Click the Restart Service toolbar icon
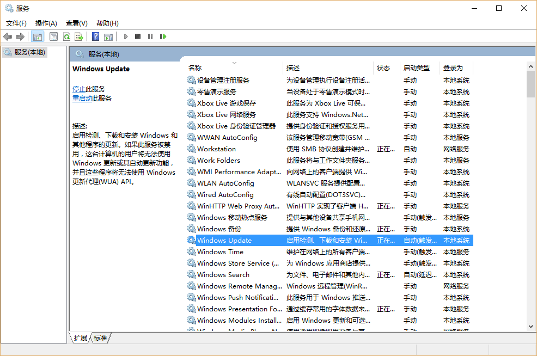537x356 pixels. coord(163,36)
